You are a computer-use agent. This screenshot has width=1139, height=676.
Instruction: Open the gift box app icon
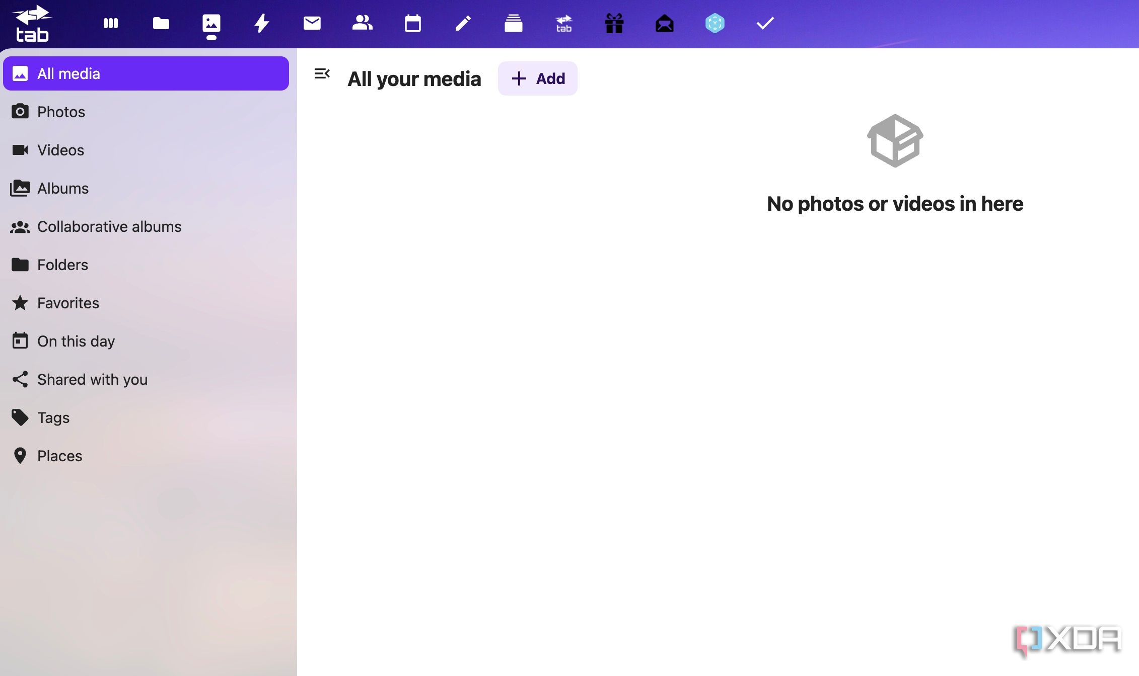point(614,23)
